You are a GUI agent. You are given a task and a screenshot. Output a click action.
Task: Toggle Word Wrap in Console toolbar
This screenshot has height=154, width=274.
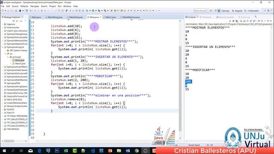[248, 21]
